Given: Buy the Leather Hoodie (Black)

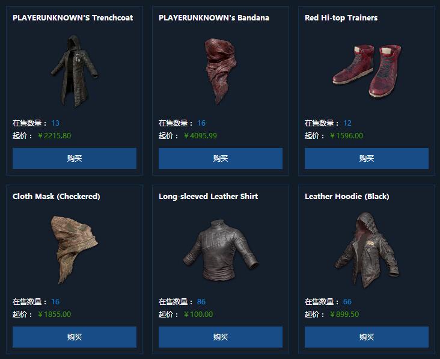Looking at the screenshot, I should 367,337.
